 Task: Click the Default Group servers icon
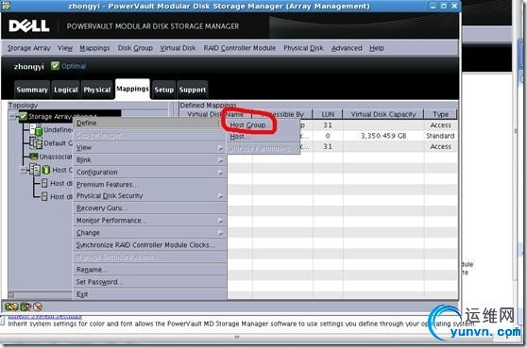click(x=36, y=143)
